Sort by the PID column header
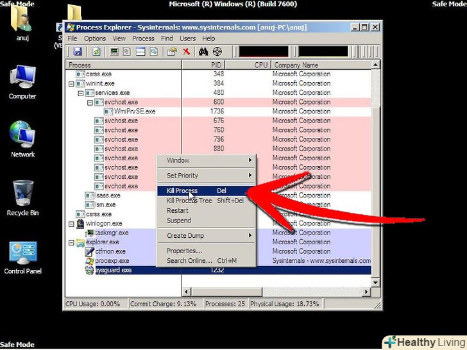Screen dimensions: 467x350 coord(203,65)
